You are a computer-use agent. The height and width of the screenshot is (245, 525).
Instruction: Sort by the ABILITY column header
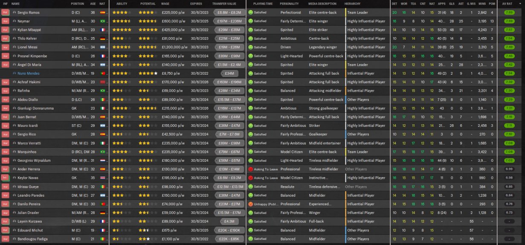[122, 4]
